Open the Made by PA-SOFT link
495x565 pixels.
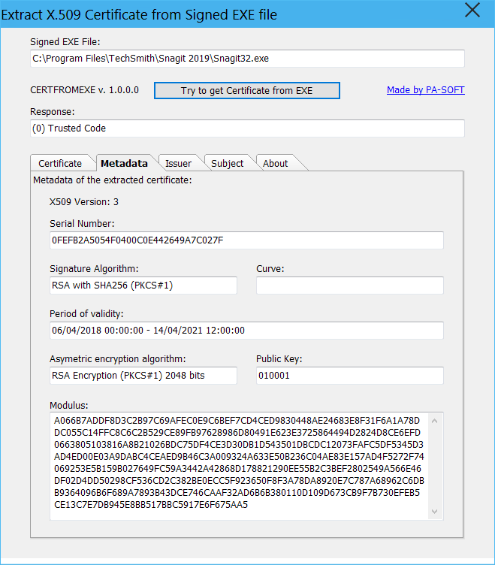click(425, 90)
